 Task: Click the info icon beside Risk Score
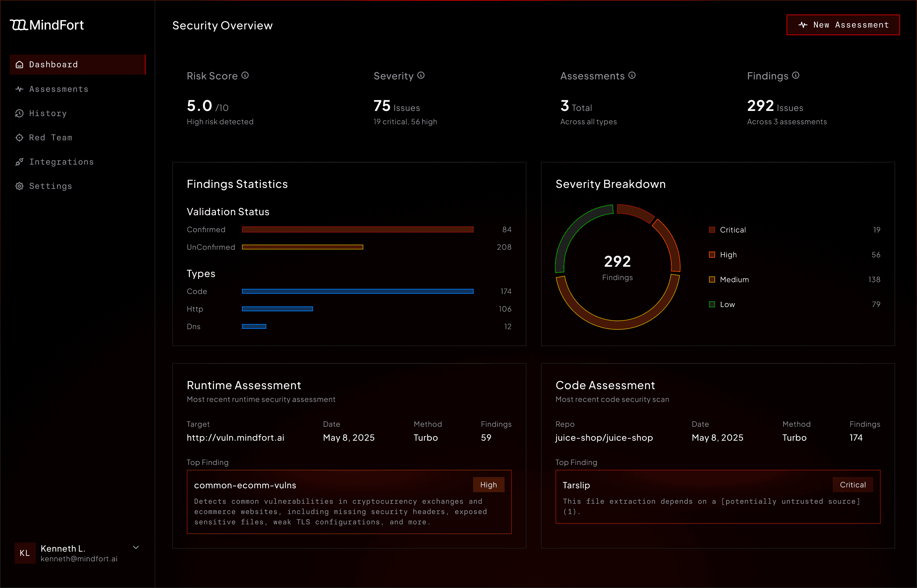(245, 75)
